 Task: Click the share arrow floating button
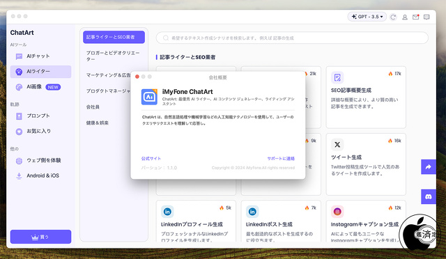pyautogui.click(x=429, y=167)
